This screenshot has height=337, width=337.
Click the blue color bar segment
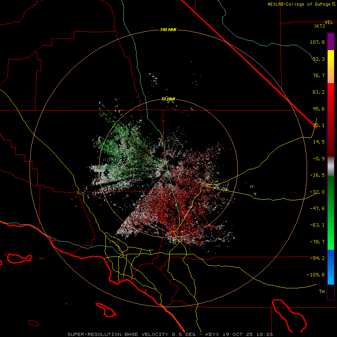pyautogui.click(x=331, y=267)
